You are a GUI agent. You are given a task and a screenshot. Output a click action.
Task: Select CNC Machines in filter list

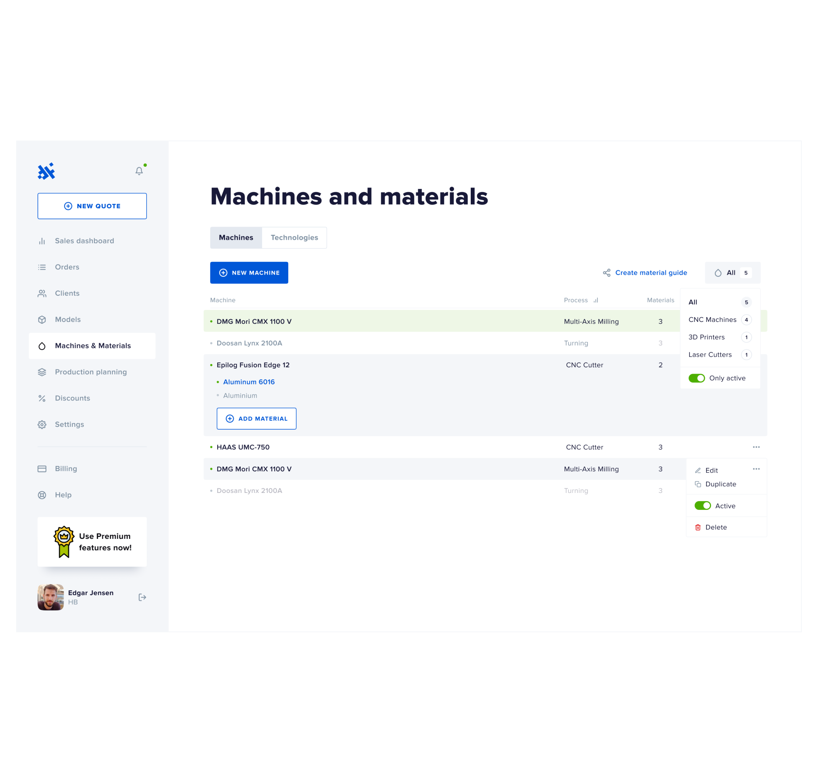pos(712,320)
